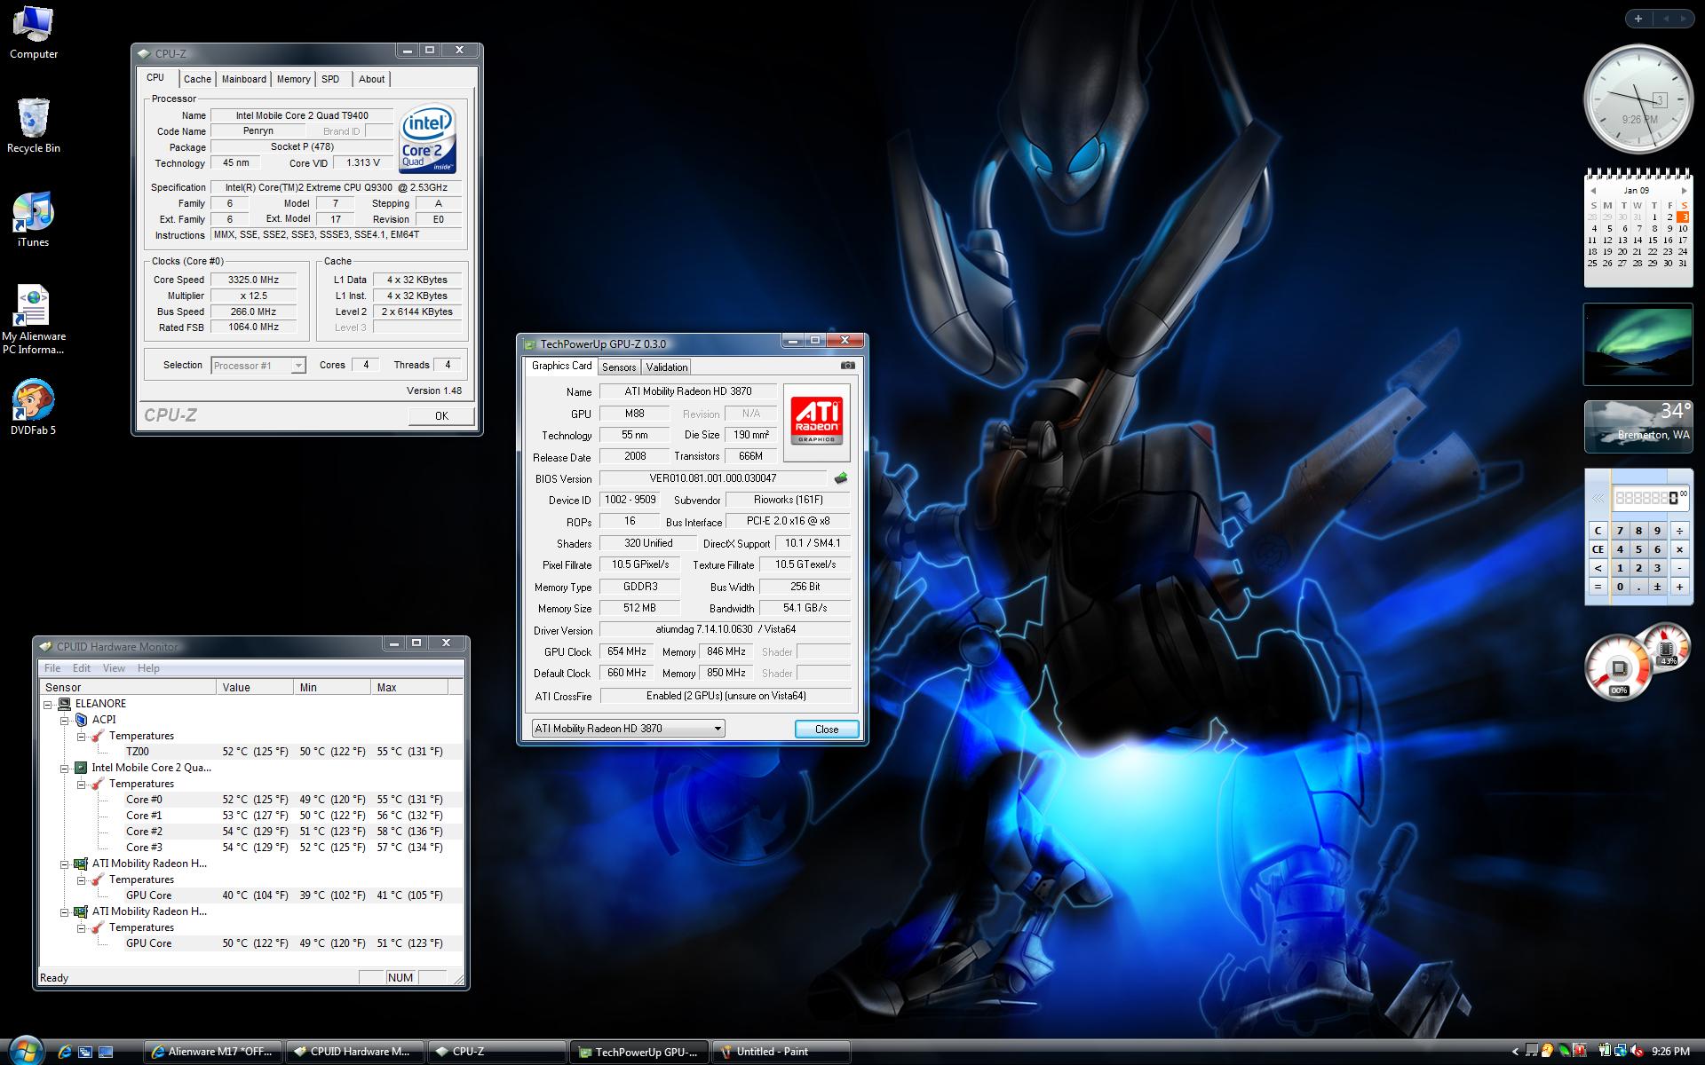Click OK button in CPU-Z

point(441,415)
